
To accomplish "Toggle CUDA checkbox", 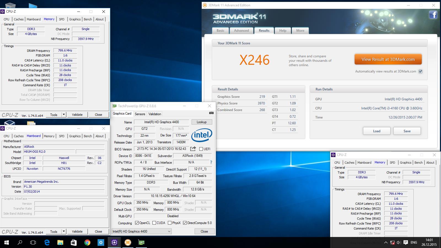I will point(154,223).
